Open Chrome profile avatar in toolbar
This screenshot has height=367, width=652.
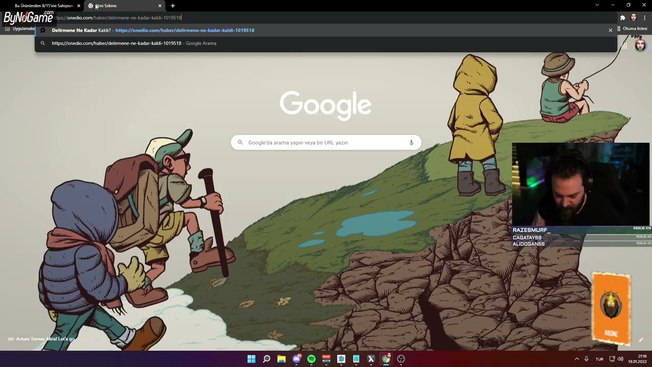click(x=634, y=18)
